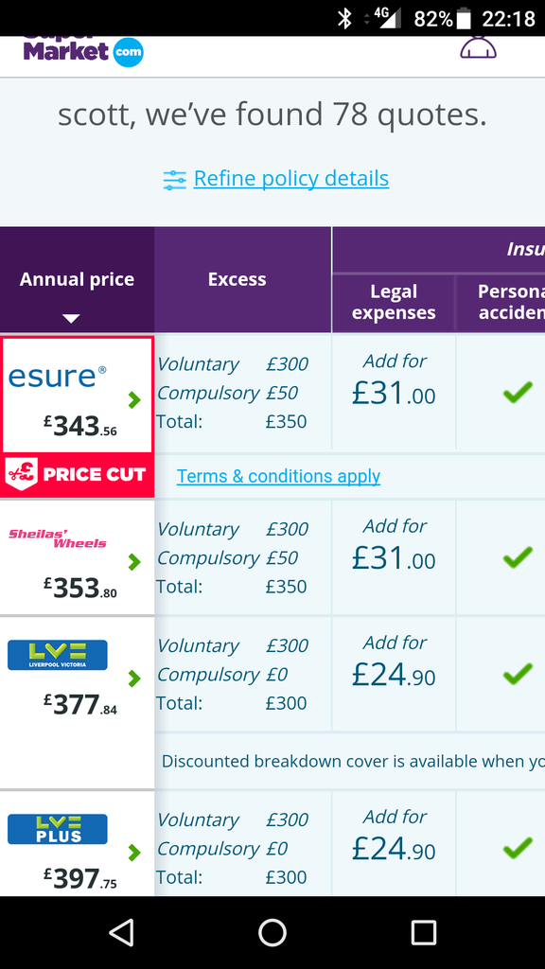The width and height of the screenshot is (545, 969).
Task: Expand Sheilas' Wheels quote green chevron
Action: click(x=134, y=562)
